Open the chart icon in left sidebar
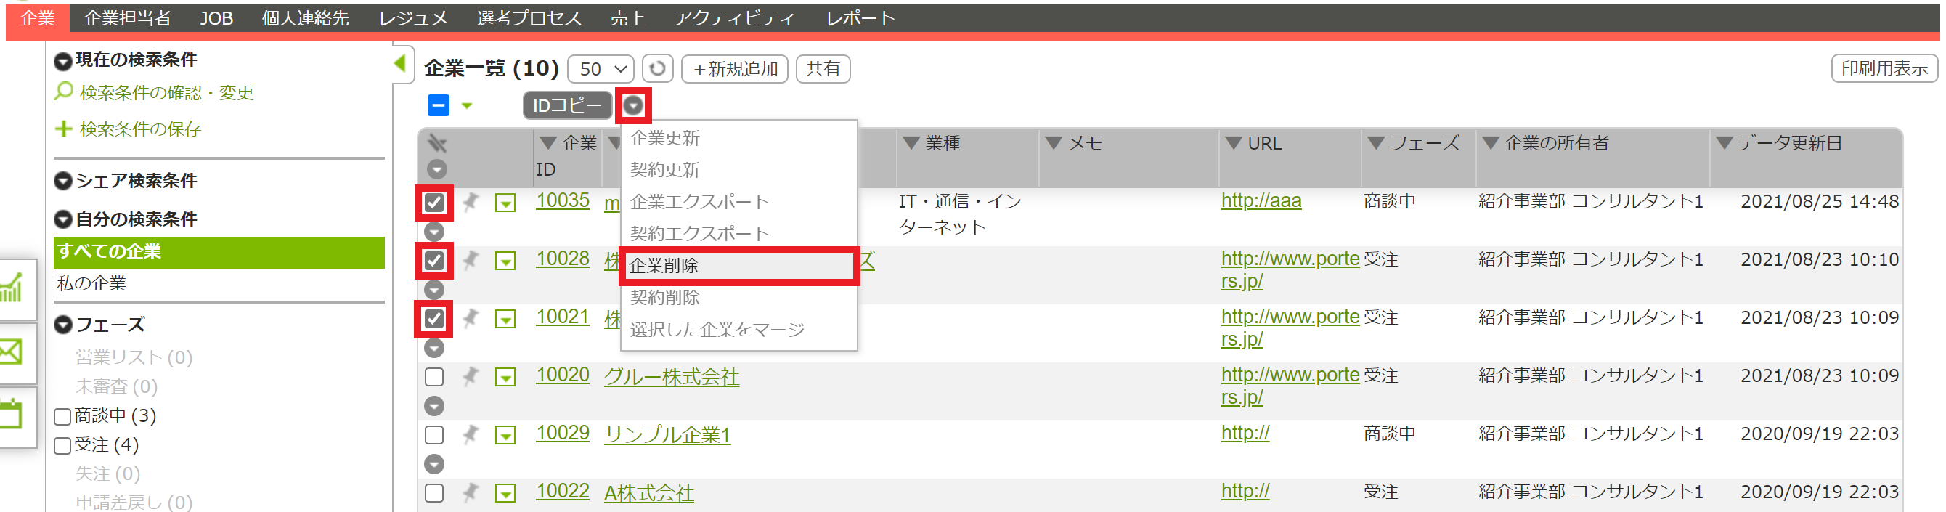Screen dimensions: 1946x512 [12, 288]
